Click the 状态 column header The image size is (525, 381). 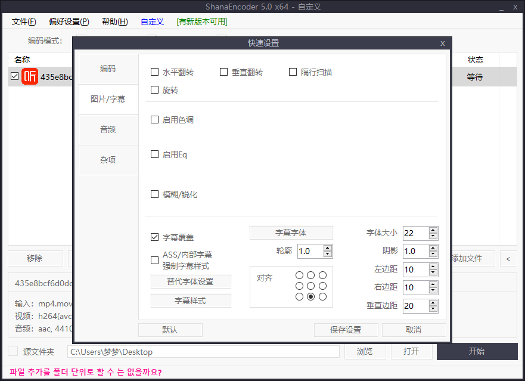pyautogui.click(x=476, y=60)
